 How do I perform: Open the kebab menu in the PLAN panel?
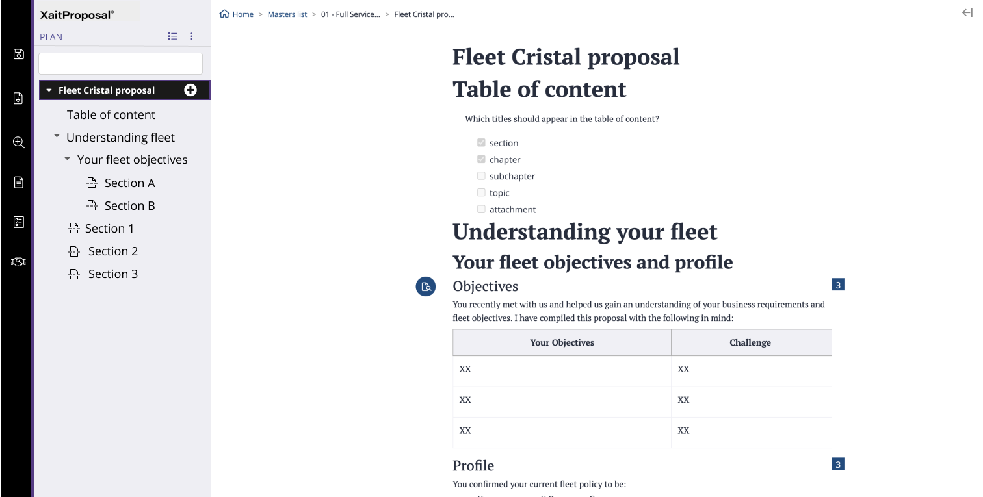[x=192, y=36]
